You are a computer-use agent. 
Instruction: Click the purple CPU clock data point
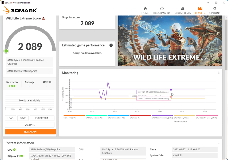tap(171, 90)
